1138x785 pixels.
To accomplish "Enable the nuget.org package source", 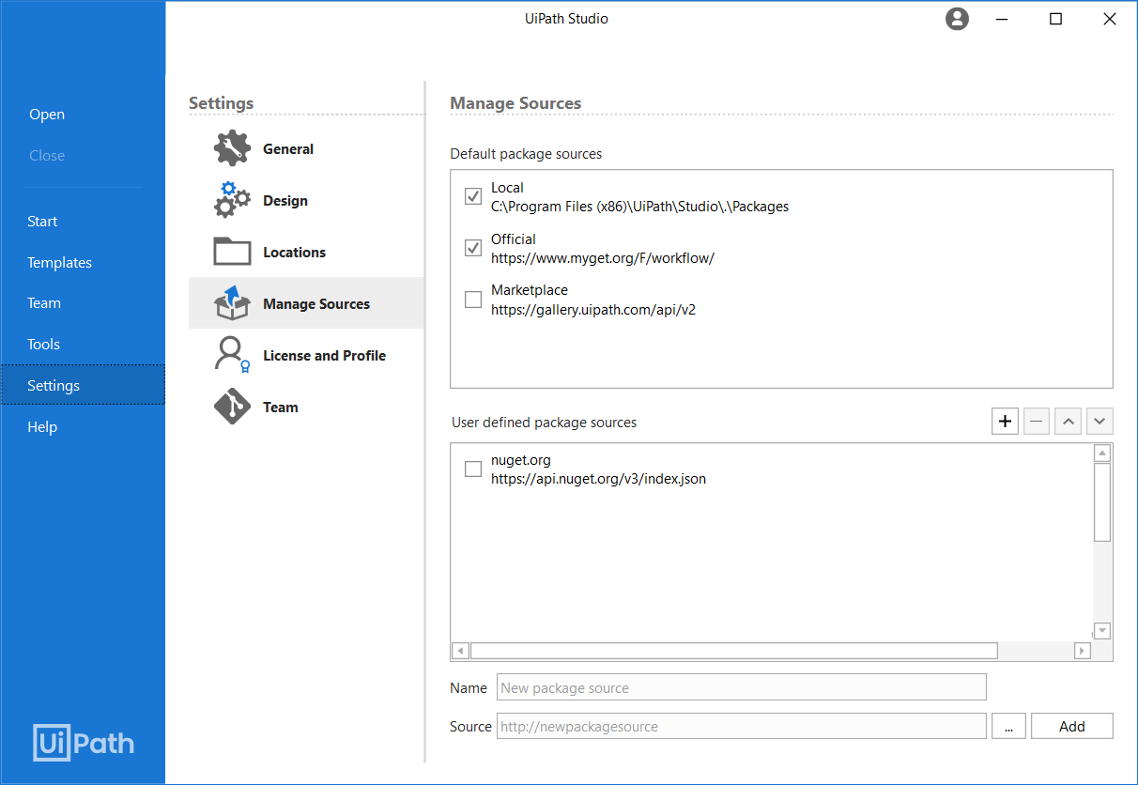I will pyautogui.click(x=473, y=469).
